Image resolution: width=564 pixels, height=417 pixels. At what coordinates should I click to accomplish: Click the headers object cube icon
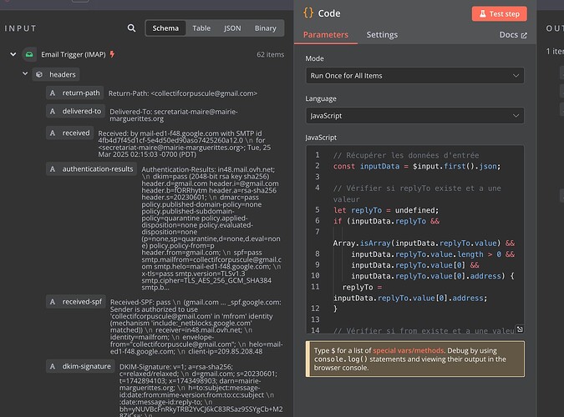coord(39,74)
